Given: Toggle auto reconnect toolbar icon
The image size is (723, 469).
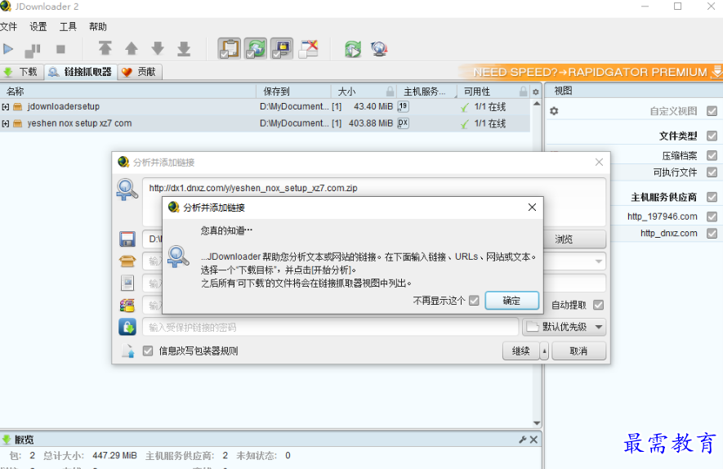Looking at the screenshot, I should click(256, 49).
